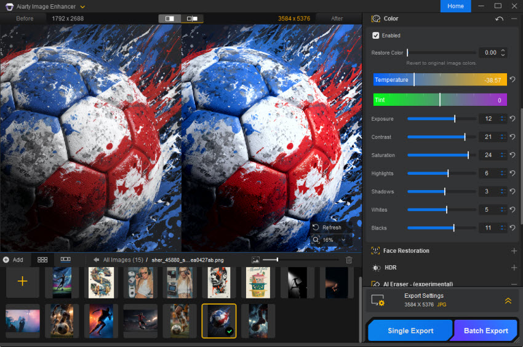Screen dimensions: 523x347
Task: Select the pink concert crowd thumbnail
Action: click(x=23, y=321)
